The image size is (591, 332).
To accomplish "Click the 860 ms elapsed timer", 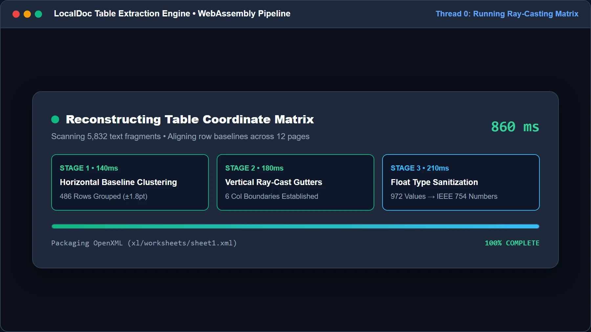I will coord(515,127).
